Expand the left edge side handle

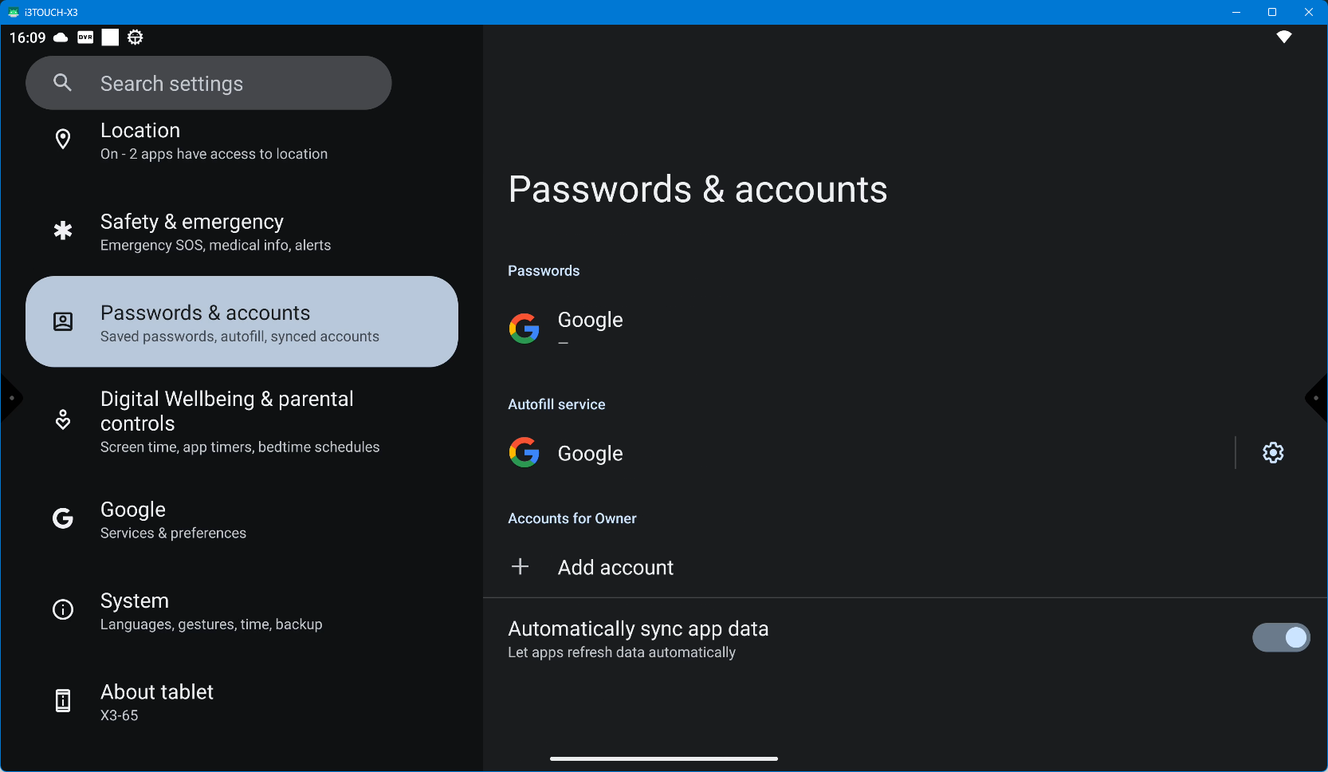tap(10, 398)
